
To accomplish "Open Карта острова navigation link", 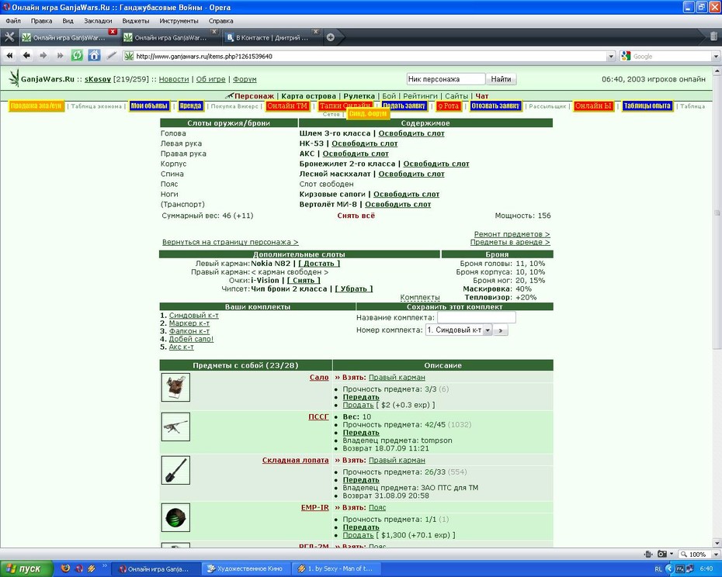I will 308,96.
